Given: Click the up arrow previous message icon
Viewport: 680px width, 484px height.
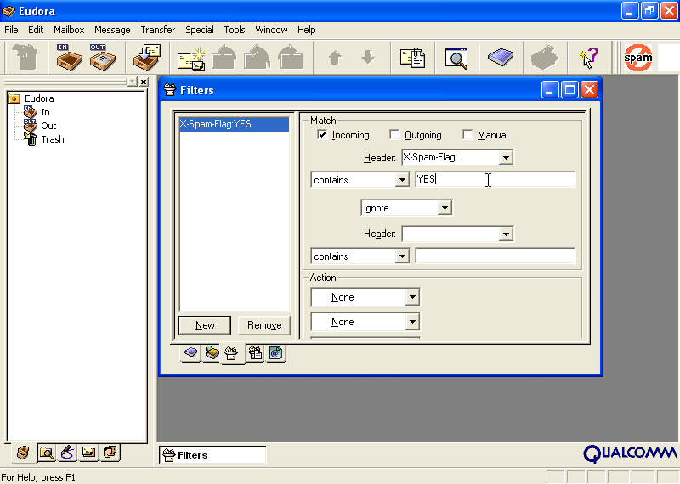Looking at the screenshot, I should click(x=335, y=57).
